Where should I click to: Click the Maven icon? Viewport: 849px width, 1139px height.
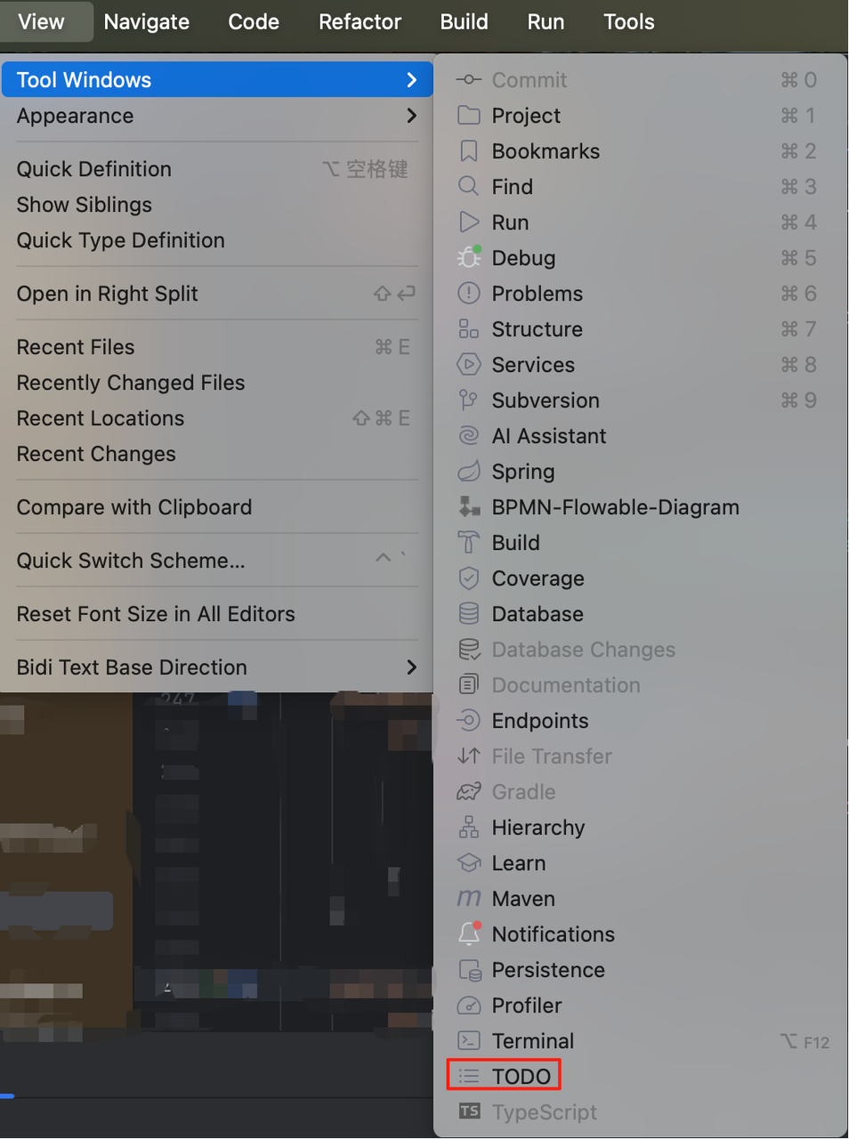point(469,899)
